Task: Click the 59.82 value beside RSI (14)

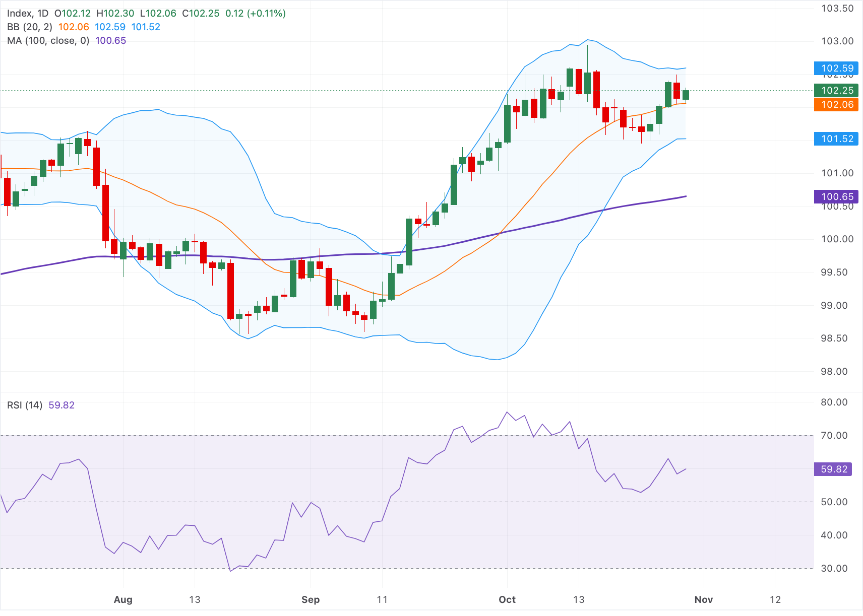Action: [x=61, y=405]
